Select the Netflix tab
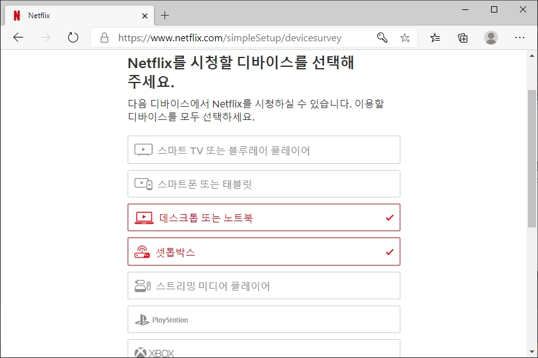This screenshot has height=358, width=538. pyautogui.click(x=79, y=16)
